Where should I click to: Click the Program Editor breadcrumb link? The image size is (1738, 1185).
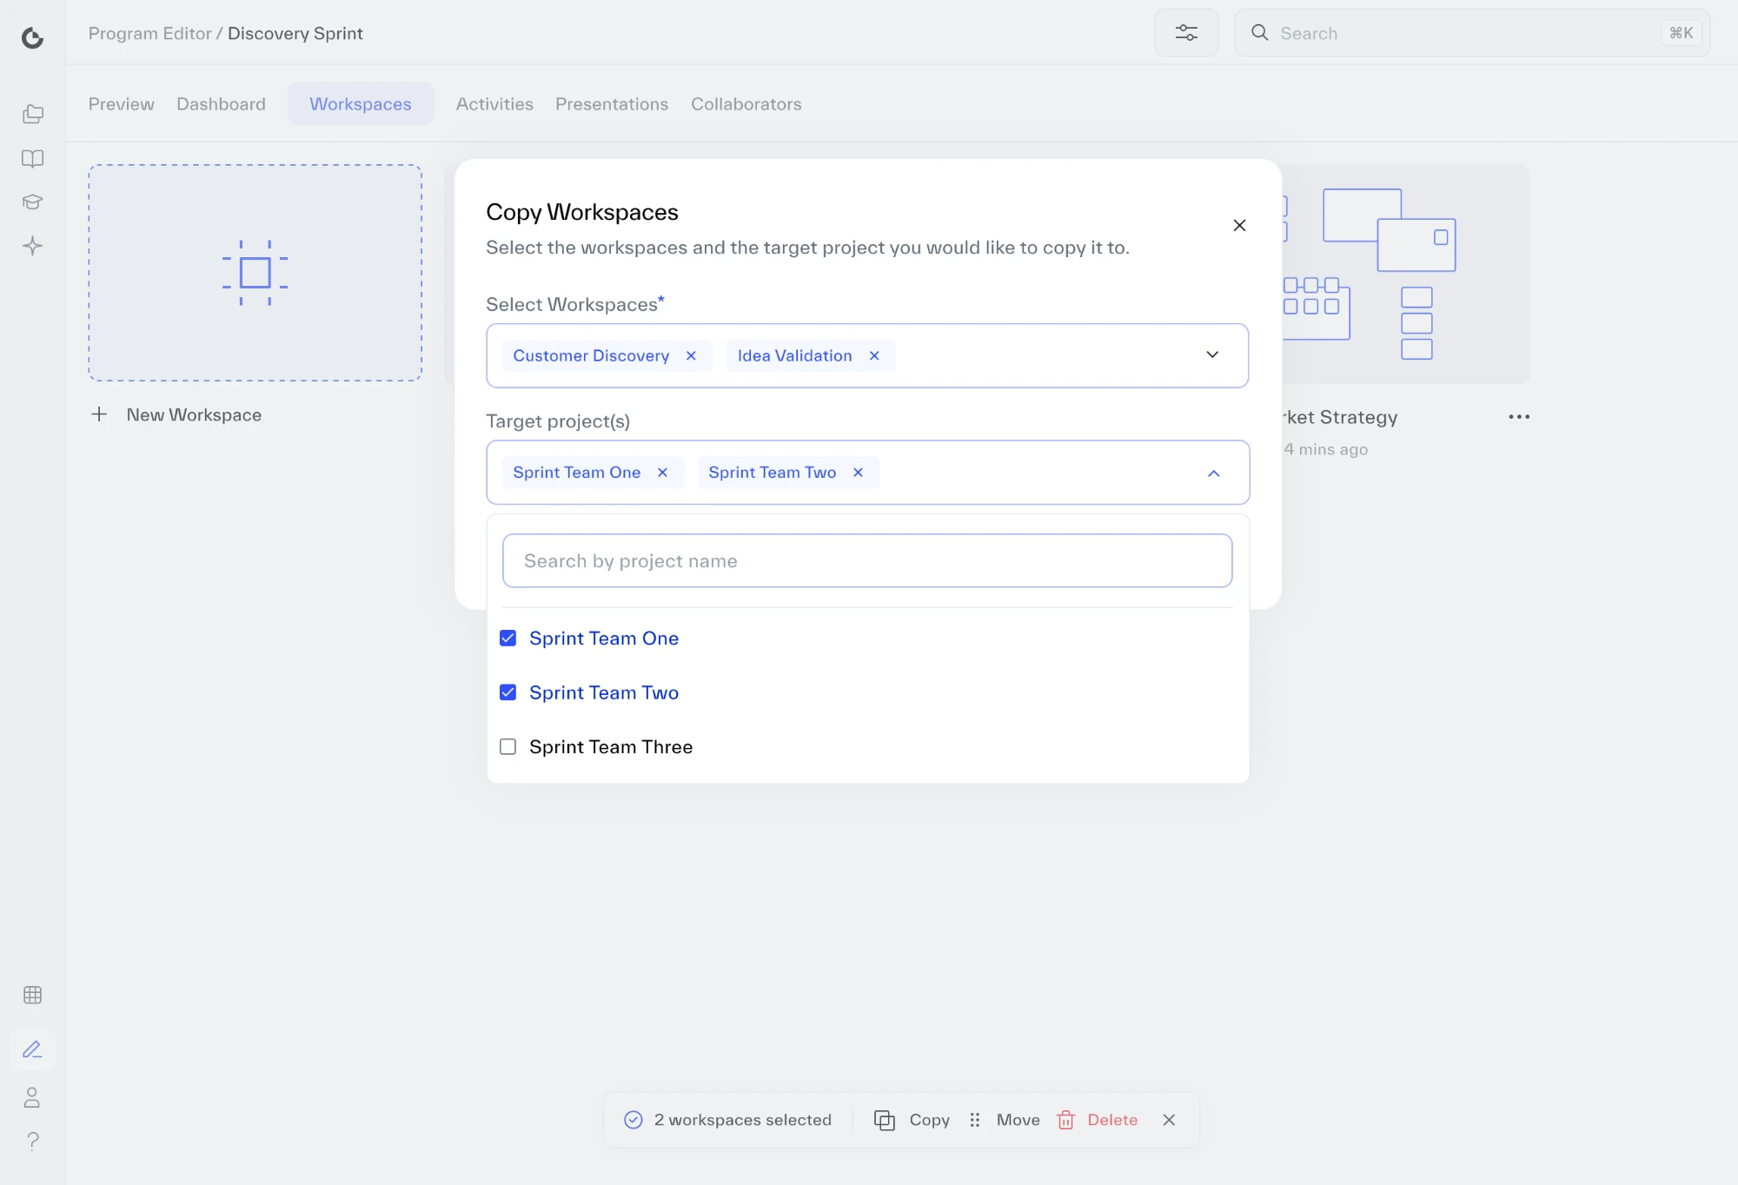pyautogui.click(x=149, y=33)
